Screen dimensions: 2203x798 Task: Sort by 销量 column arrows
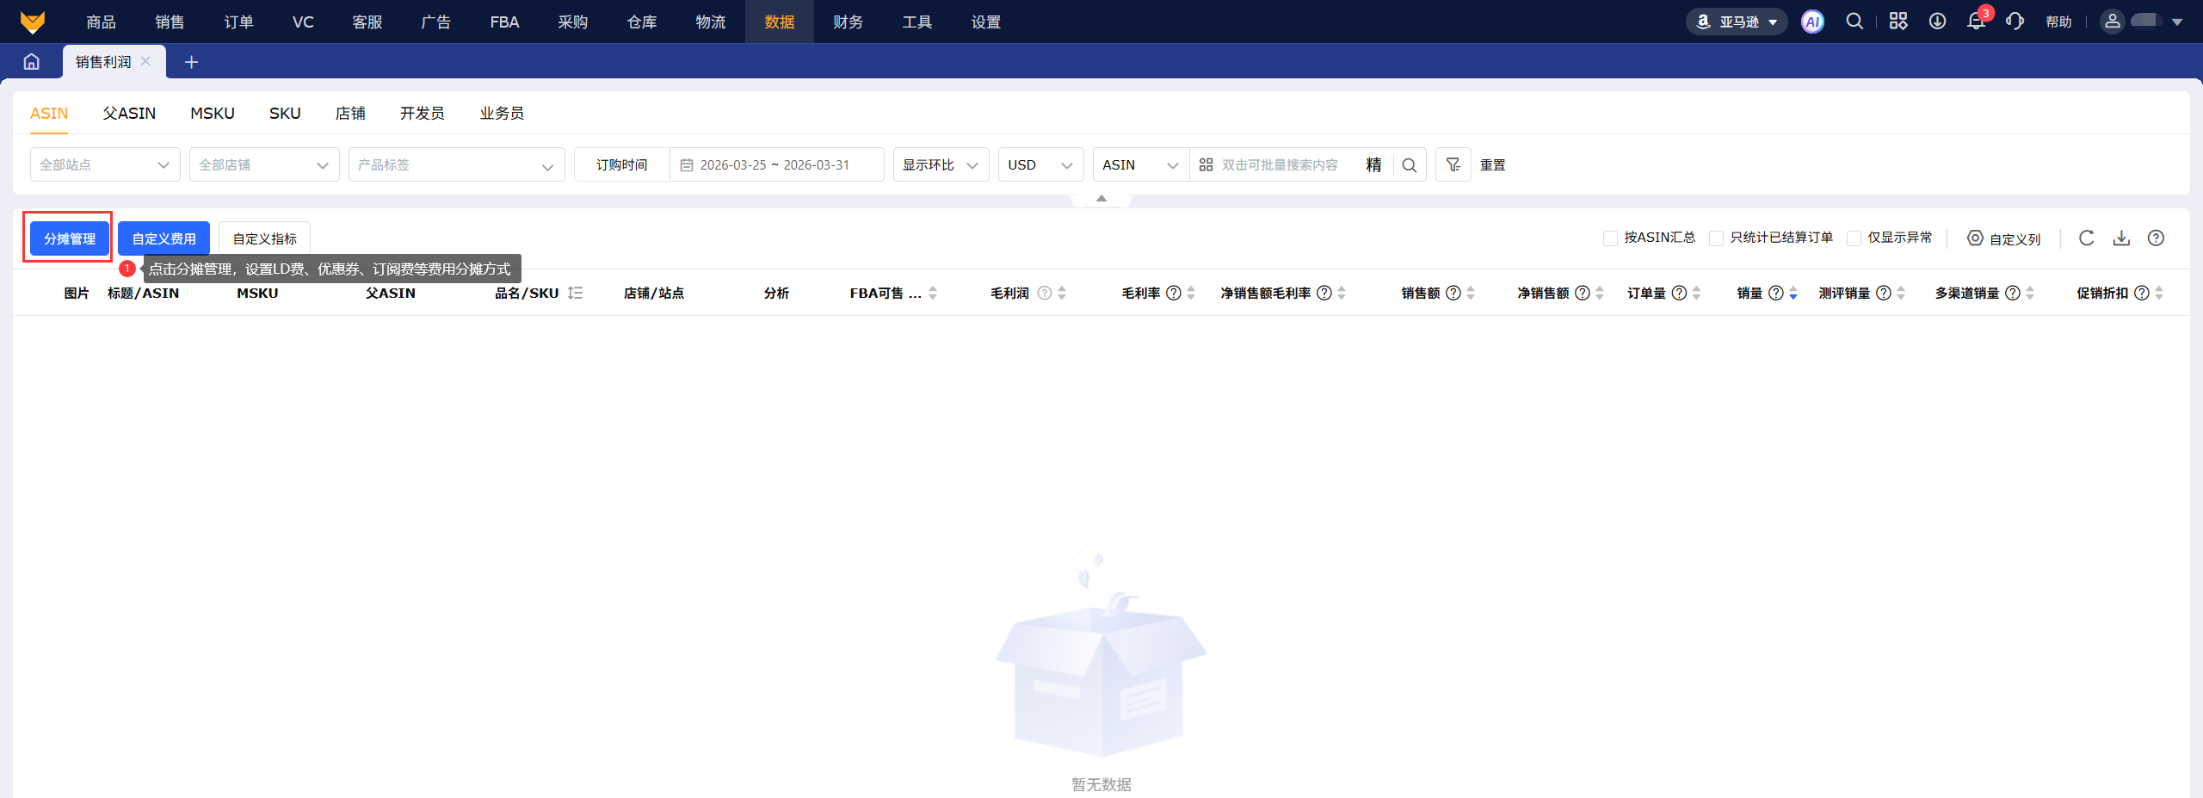click(x=1793, y=294)
